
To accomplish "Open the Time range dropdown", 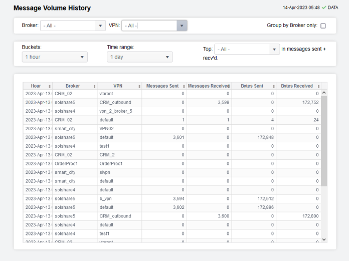I will coord(139,57).
